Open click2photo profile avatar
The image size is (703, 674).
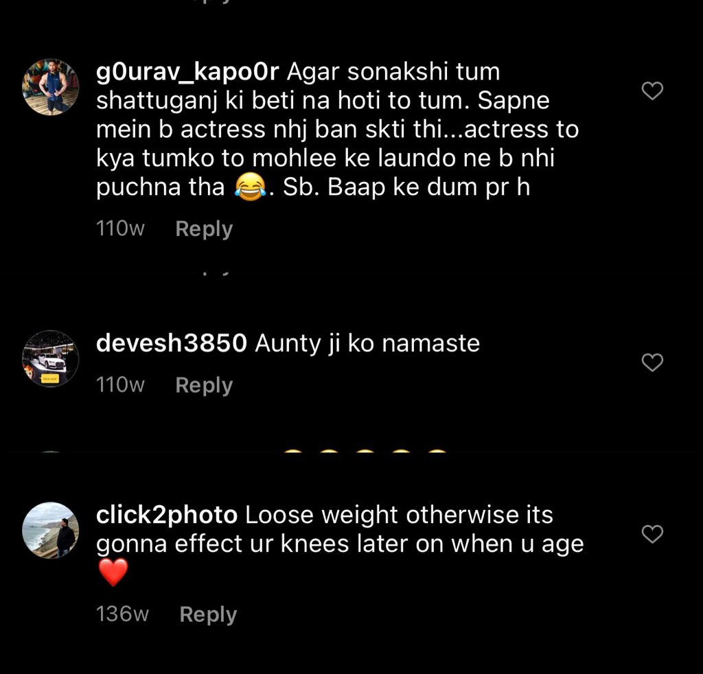[x=50, y=530]
